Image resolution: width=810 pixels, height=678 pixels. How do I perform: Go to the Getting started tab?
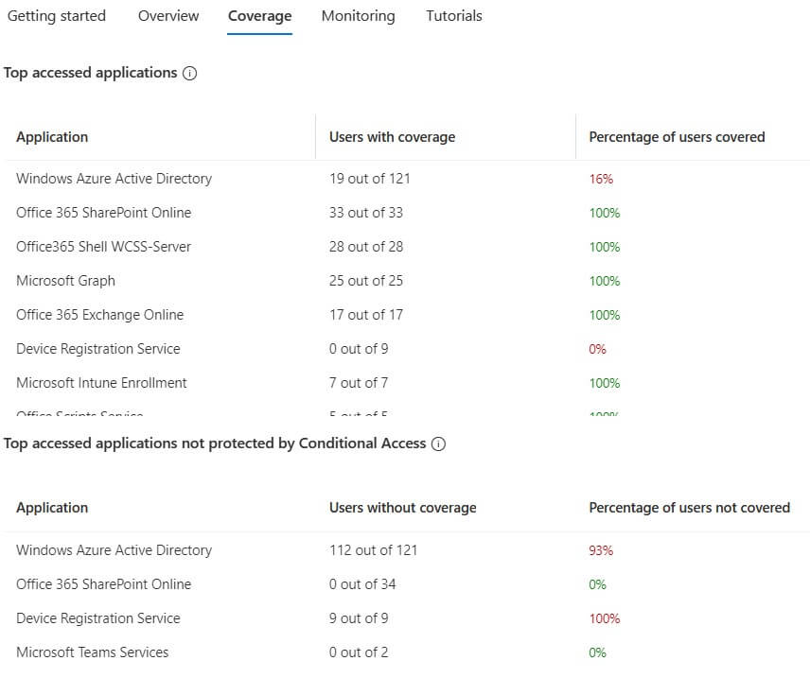coord(56,15)
